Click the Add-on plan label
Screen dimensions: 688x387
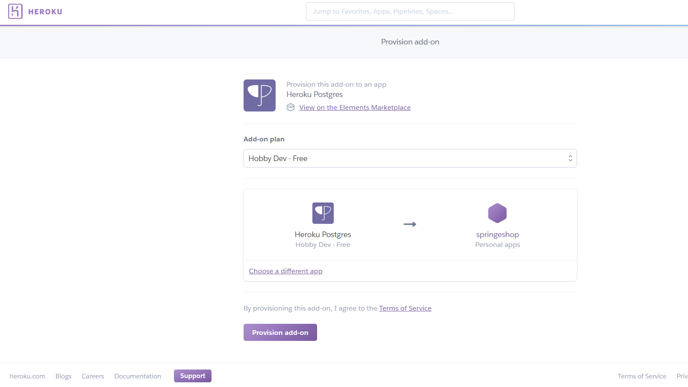pyautogui.click(x=264, y=139)
